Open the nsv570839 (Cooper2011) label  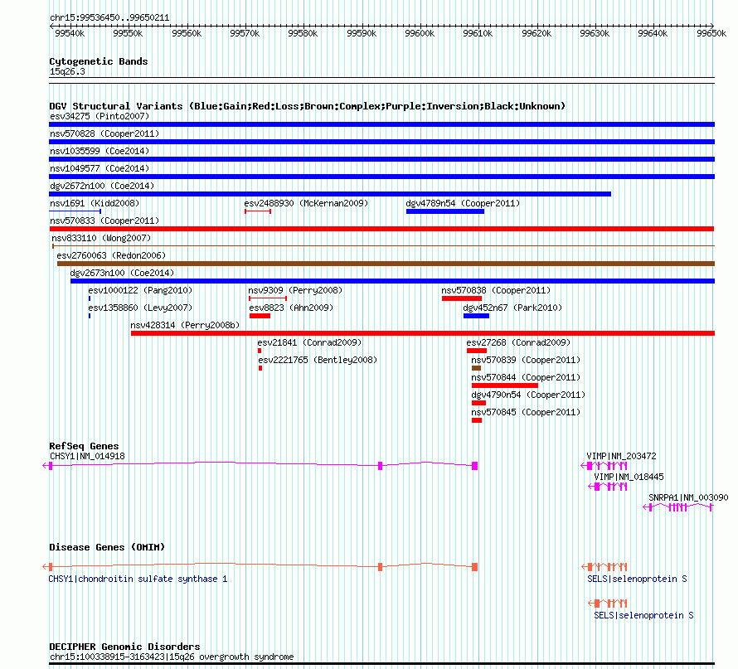(x=526, y=360)
